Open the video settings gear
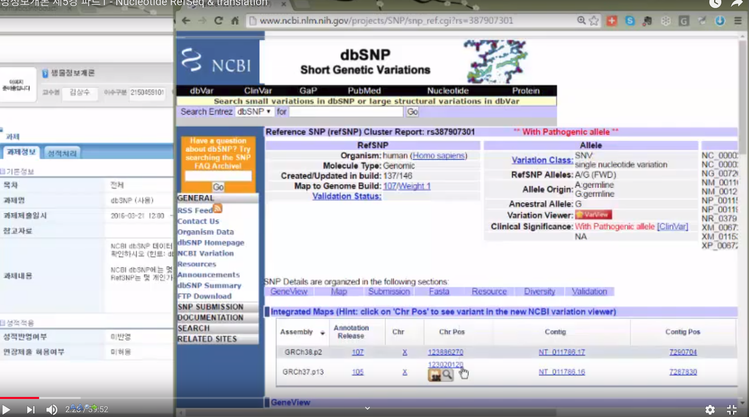The height and width of the screenshot is (417, 749). (710, 409)
